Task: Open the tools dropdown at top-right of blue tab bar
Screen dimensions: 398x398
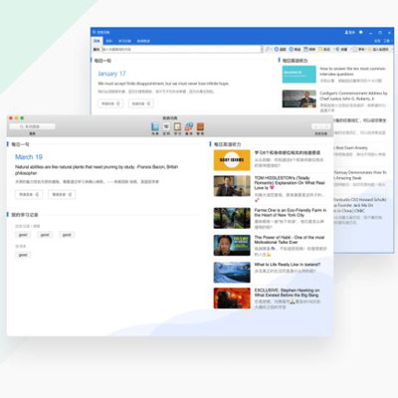Action: [387, 41]
